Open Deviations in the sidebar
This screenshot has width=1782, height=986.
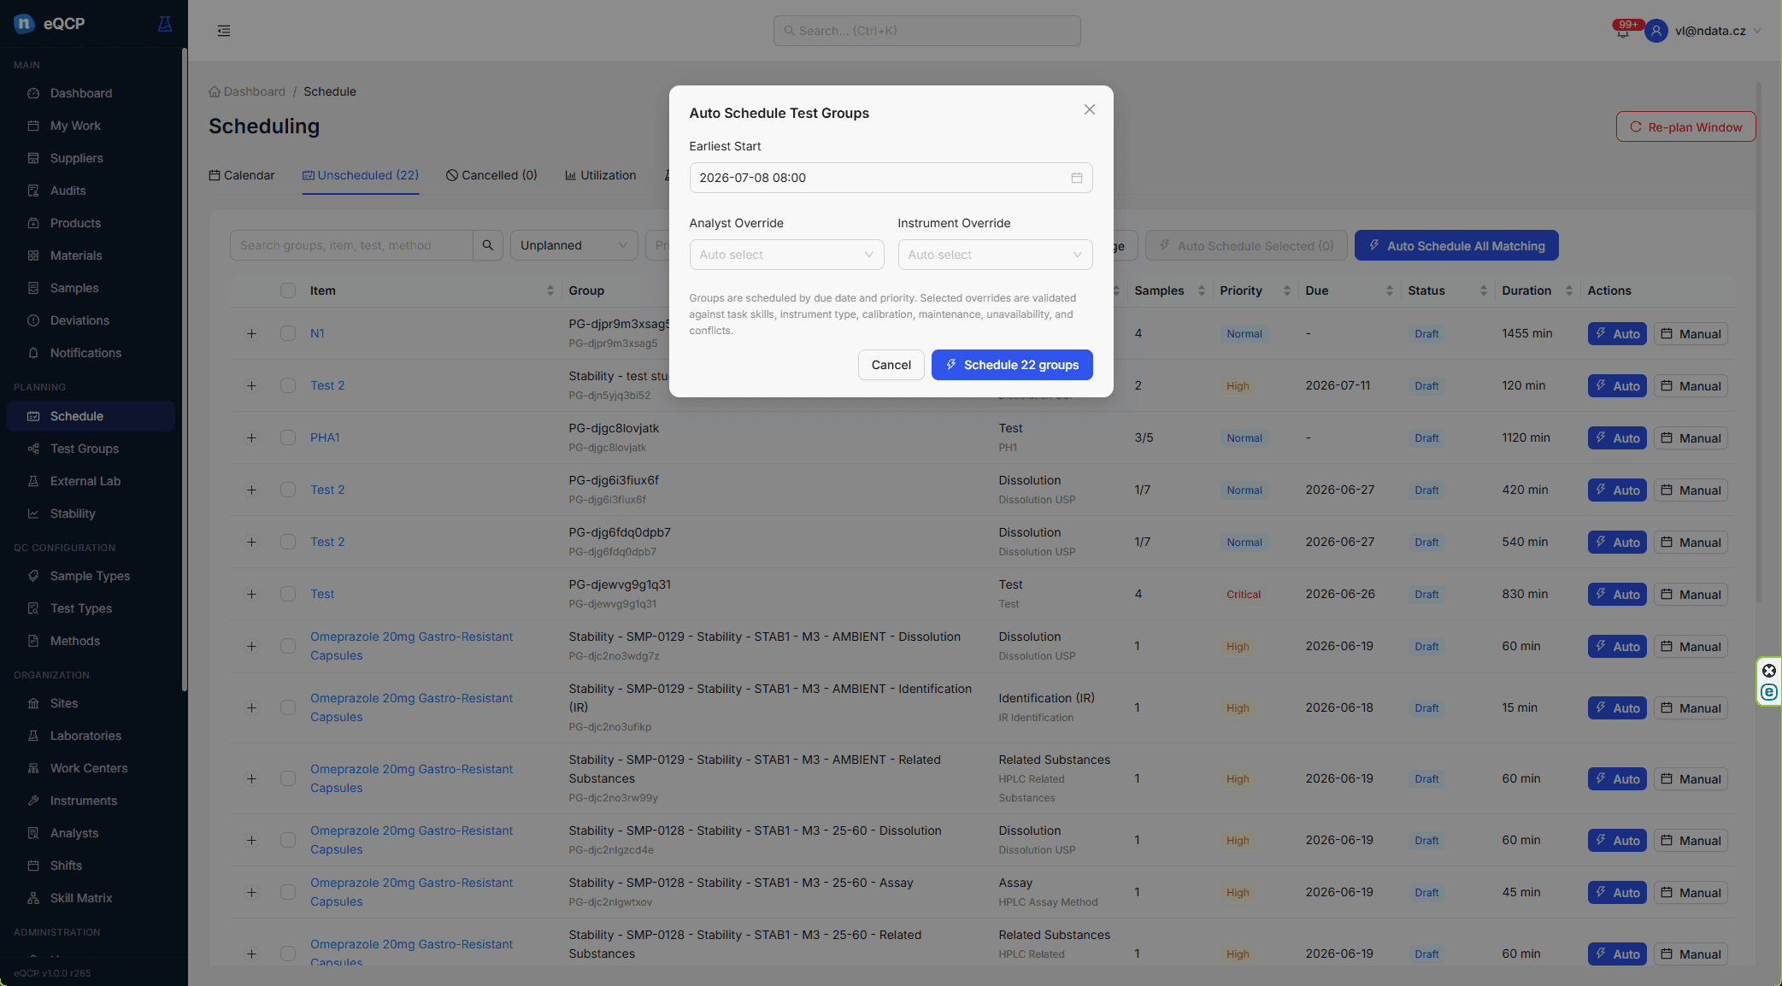pyautogui.click(x=79, y=320)
